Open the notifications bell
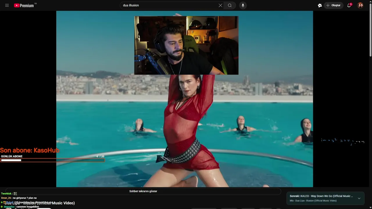Viewport: 372px width, 209px height. pyautogui.click(x=349, y=5)
